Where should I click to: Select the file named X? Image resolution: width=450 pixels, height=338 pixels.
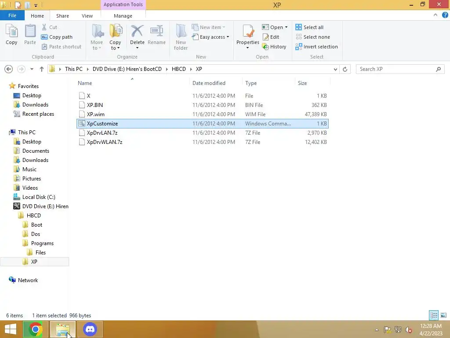click(x=203, y=96)
